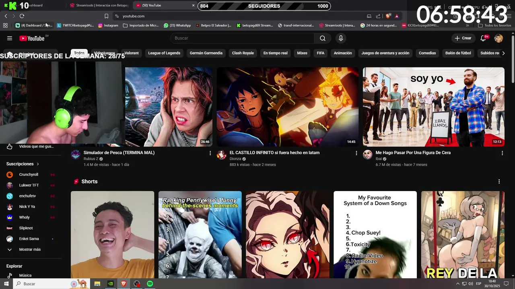This screenshot has width=515, height=289.
Task: Click the youtube.com address bar
Action: point(239,16)
